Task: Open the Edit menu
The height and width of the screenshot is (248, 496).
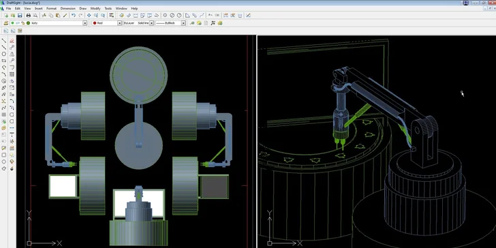Action: point(18,9)
